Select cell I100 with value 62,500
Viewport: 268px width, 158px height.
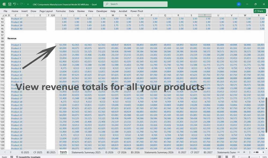coord(61,45)
